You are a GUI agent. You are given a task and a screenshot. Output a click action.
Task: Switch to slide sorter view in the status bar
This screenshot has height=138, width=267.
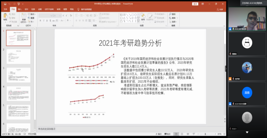(x=182, y=134)
